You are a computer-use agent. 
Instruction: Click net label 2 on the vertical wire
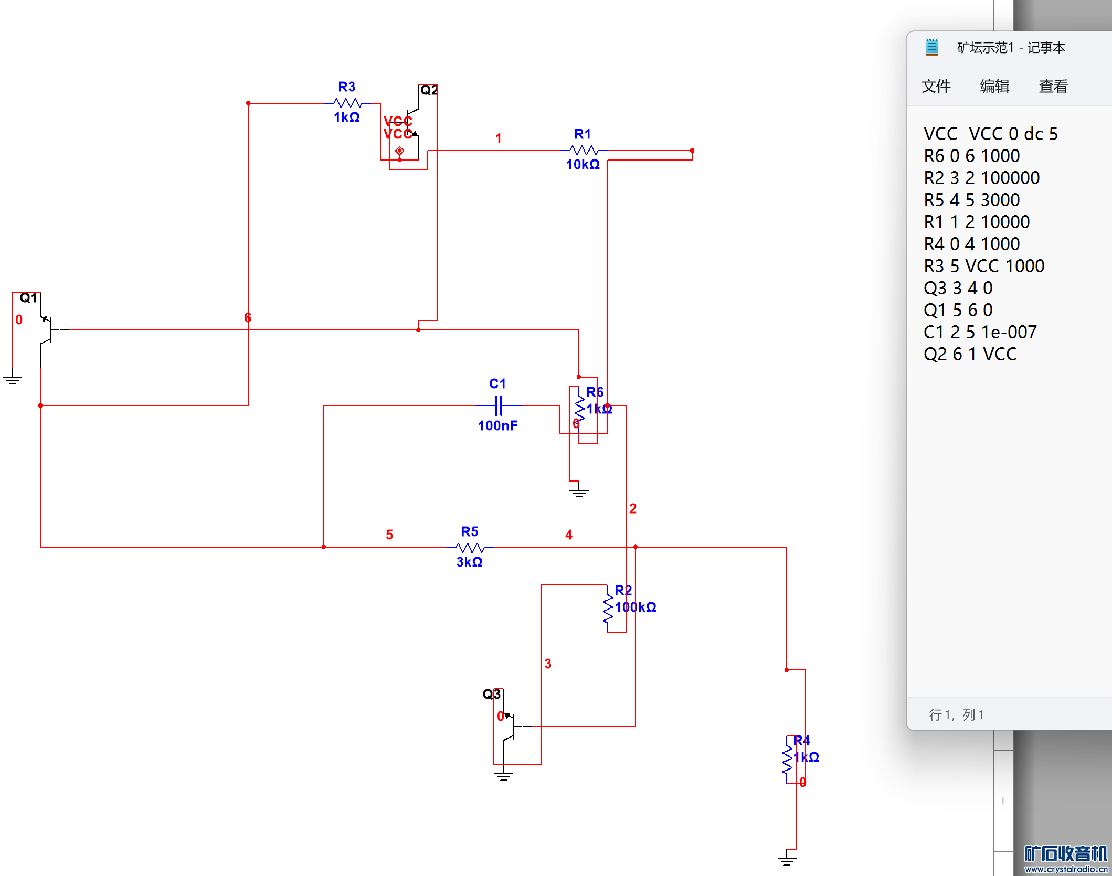[x=633, y=508]
